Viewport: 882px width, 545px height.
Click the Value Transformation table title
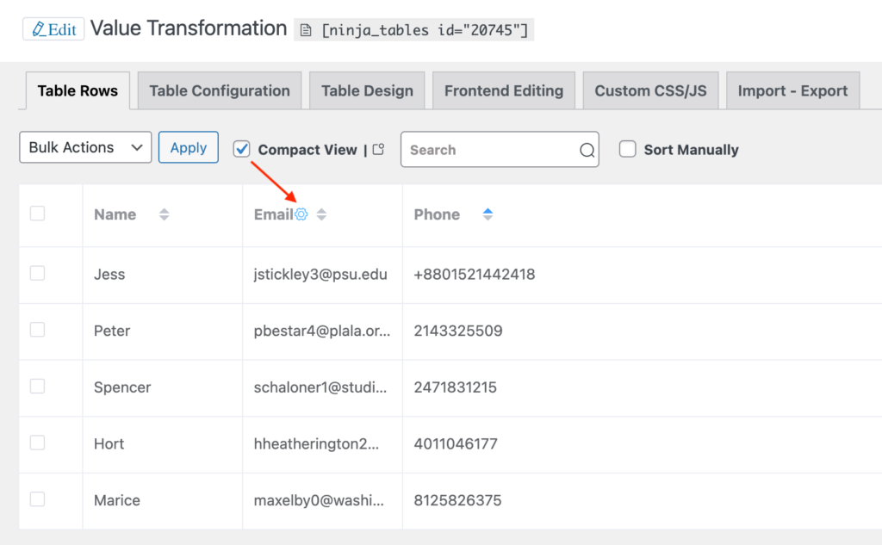coord(189,28)
